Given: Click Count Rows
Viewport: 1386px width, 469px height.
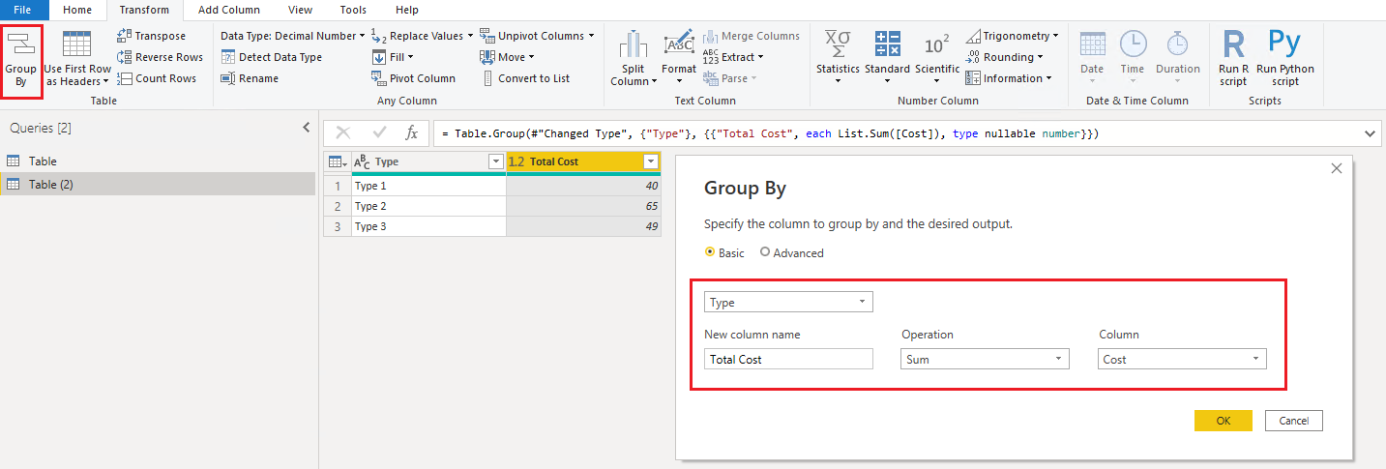Looking at the screenshot, I should click(x=157, y=78).
